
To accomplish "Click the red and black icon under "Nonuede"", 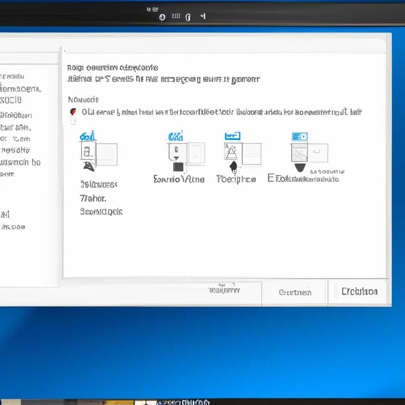I will pyautogui.click(x=73, y=112).
